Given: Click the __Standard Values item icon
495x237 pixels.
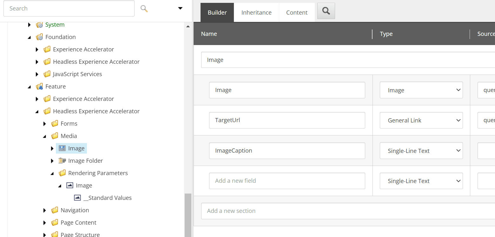Looking at the screenshot, I should click(77, 198).
